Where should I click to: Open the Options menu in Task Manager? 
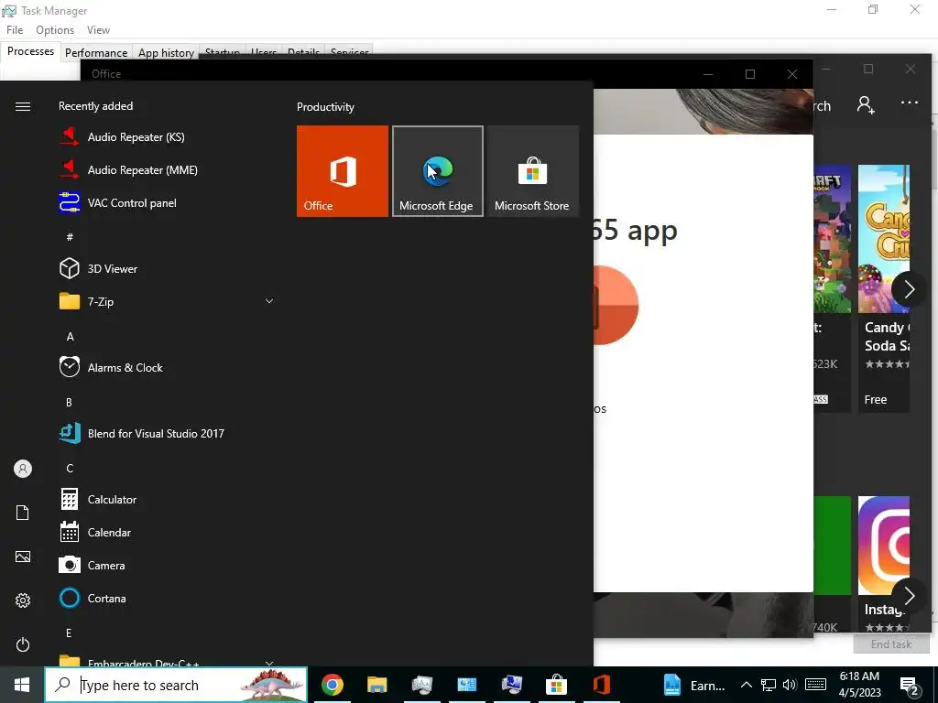(55, 30)
